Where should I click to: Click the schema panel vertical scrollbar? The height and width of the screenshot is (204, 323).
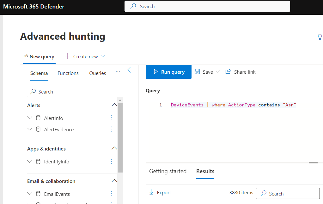tap(120, 138)
